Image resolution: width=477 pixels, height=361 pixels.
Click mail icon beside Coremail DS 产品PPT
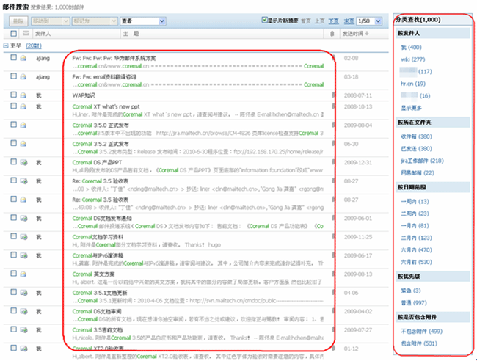pyautogui.click(x=24, y=162)
